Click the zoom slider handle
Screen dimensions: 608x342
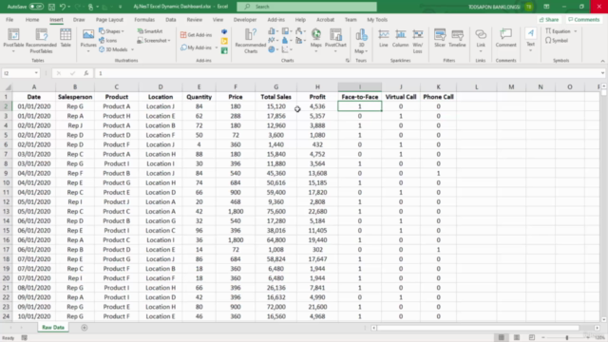coord(567,338)
